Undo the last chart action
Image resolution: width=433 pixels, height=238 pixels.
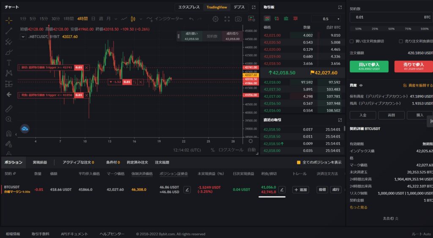(x=192, y=19)
